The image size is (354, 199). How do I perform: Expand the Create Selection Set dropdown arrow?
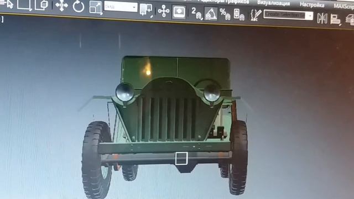pyautogui.click(x=310, y=16)
